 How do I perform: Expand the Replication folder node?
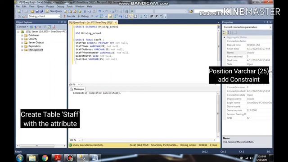point(22,46)
